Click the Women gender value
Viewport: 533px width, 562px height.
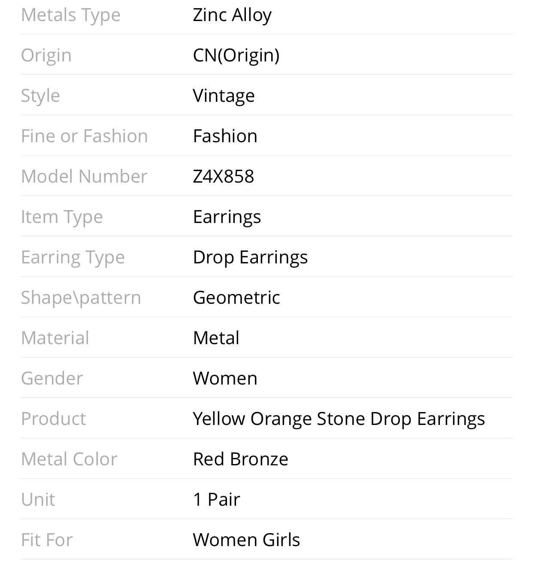(225, 379)
